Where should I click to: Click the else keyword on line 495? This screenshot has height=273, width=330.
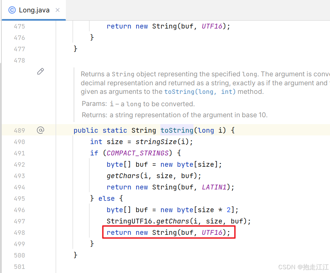click(x=107, y=198)
